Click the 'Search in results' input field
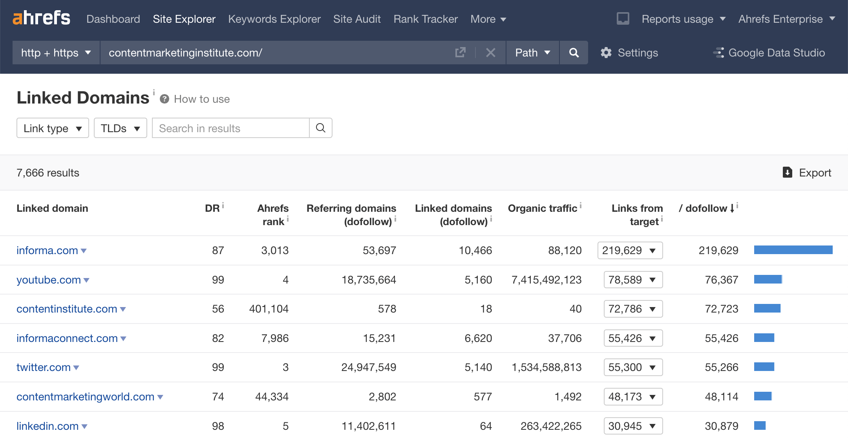This screenshot has width=848, height=440. [230, 128]
